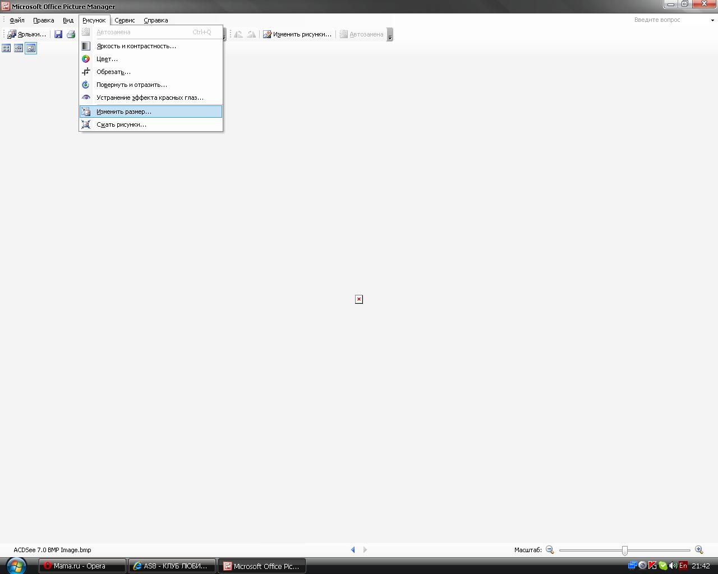Image resolution: width=718 pixels, height=574 pixels.
Task: Click the Print toolbar icon
Action: (71, 34)
